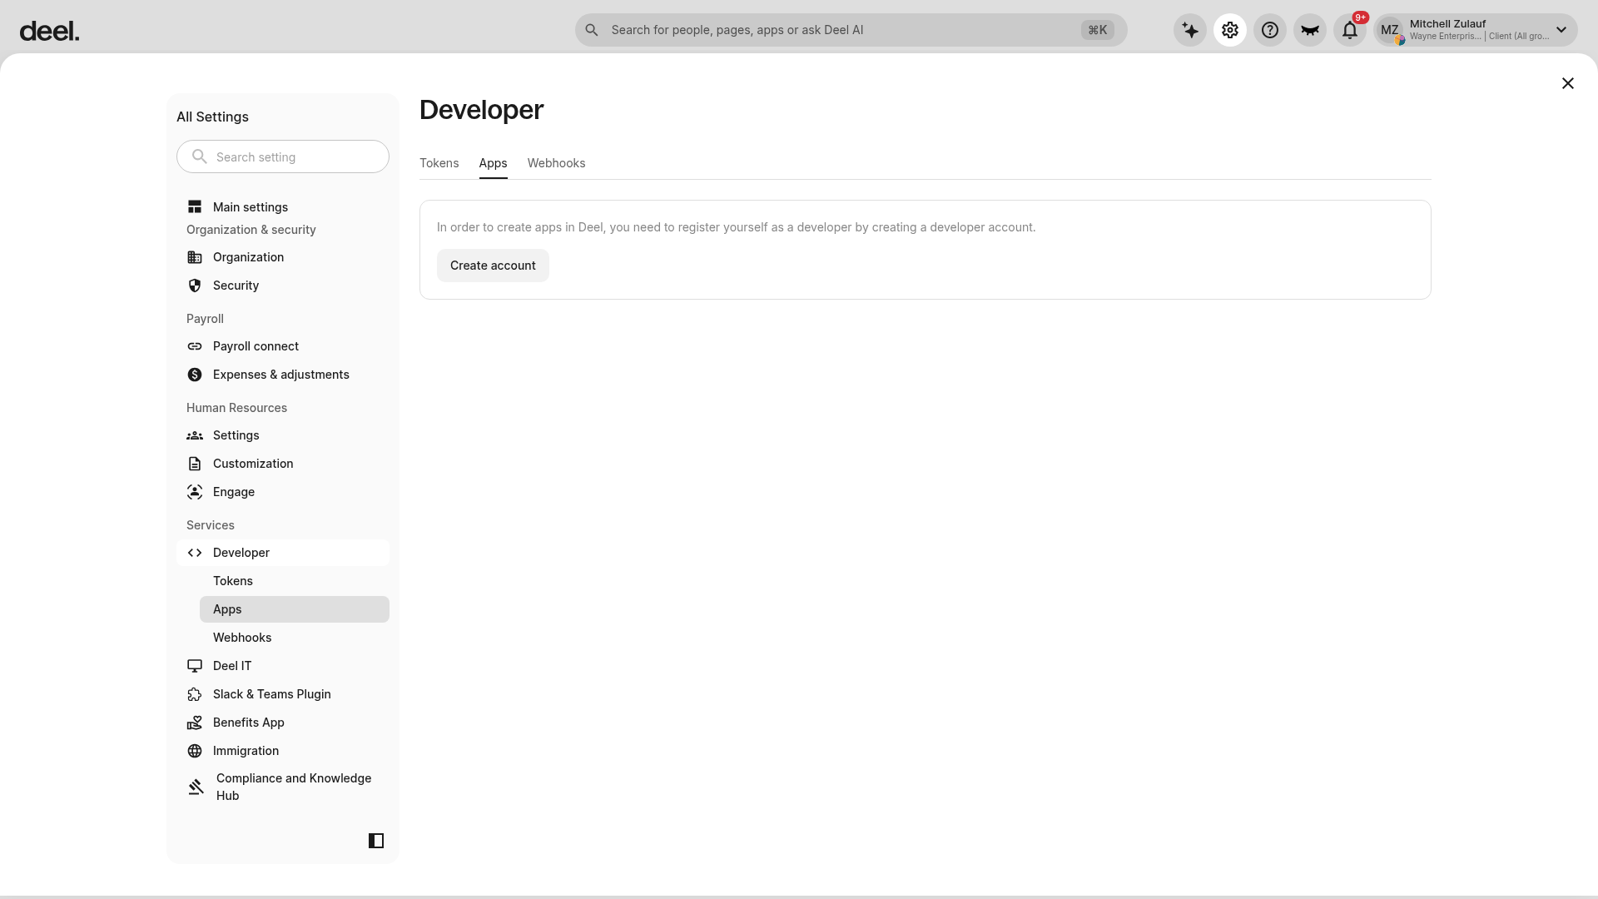Click the Slack & Teams puzzle icon
Image resolution: width=1598 pixels, height=899 pixels.
195,694
